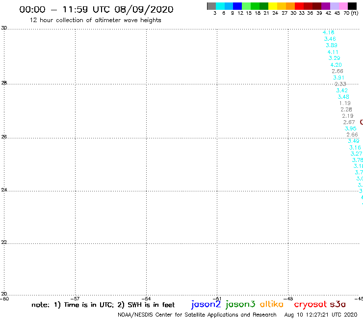Pick the black swatch at the scale's end
The image size is (363, 319).
(x=352, y=6)
